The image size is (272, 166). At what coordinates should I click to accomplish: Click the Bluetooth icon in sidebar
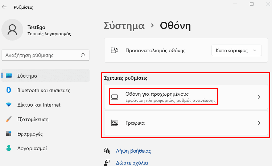click(x=9, y=90)
